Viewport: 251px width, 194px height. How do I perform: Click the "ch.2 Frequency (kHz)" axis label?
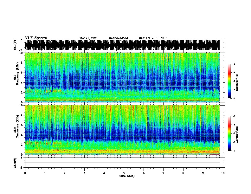pos(16,126)
